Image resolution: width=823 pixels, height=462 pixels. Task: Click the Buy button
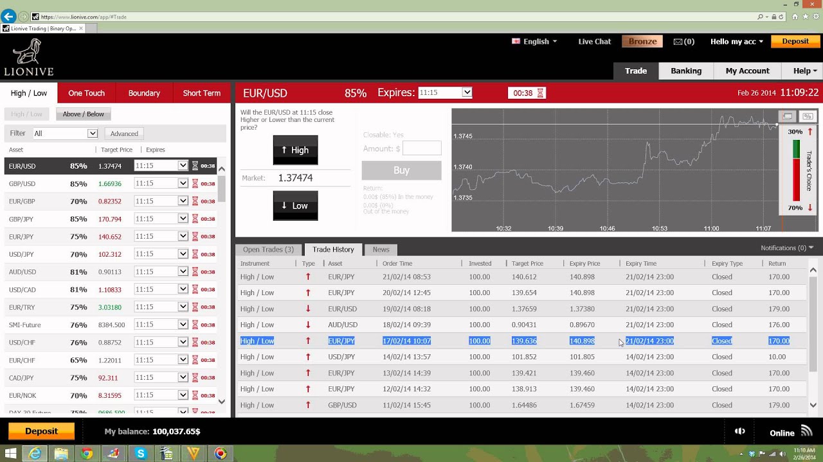point(401,170)
